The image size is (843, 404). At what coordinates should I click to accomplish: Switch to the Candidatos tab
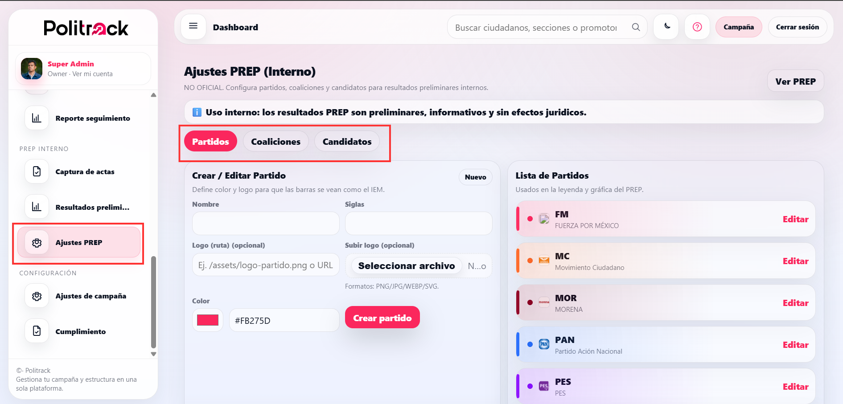coord(346,141)
